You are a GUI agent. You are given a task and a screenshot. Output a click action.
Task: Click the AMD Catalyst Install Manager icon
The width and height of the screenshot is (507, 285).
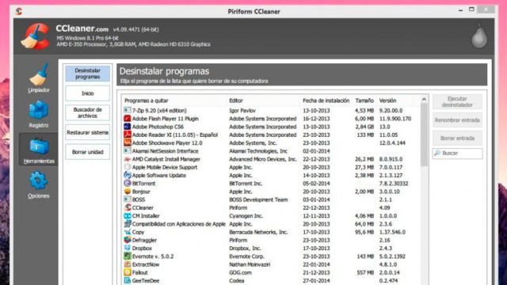(x=128, y=159)
